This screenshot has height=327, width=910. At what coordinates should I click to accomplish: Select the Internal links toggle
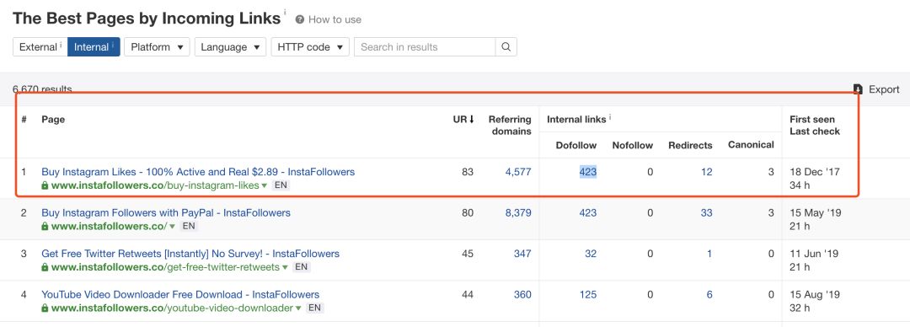pos(94,47)
